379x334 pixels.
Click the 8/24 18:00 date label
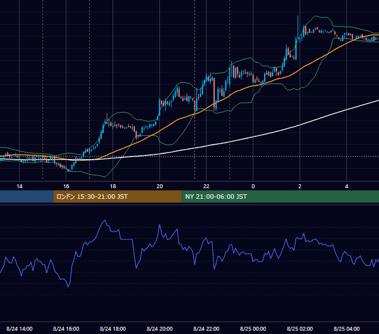113,328
